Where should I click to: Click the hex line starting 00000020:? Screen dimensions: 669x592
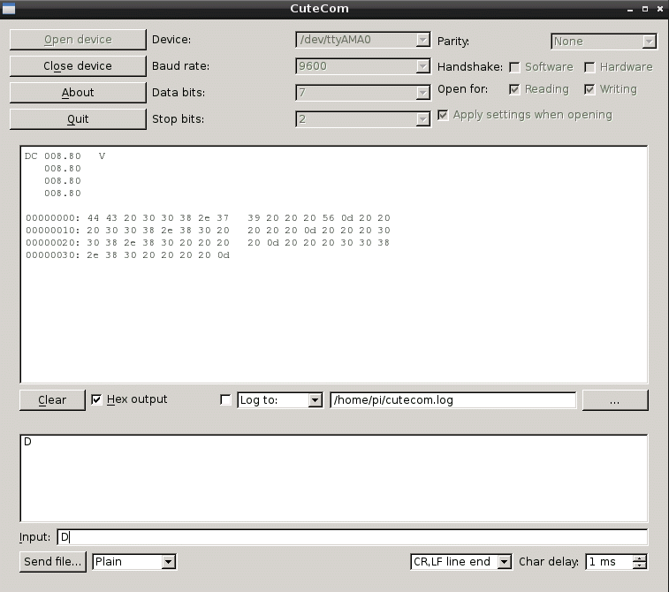point(208,243)
